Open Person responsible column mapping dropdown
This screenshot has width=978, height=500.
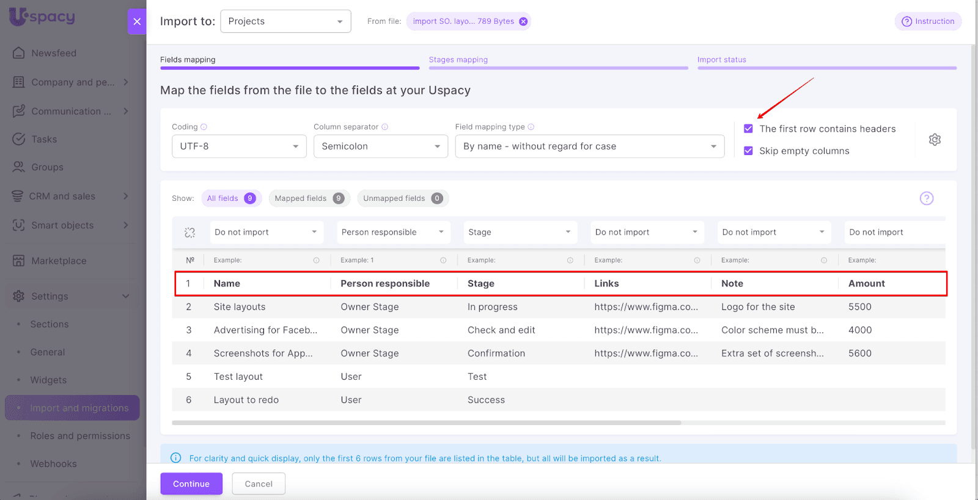click(392, 233)
